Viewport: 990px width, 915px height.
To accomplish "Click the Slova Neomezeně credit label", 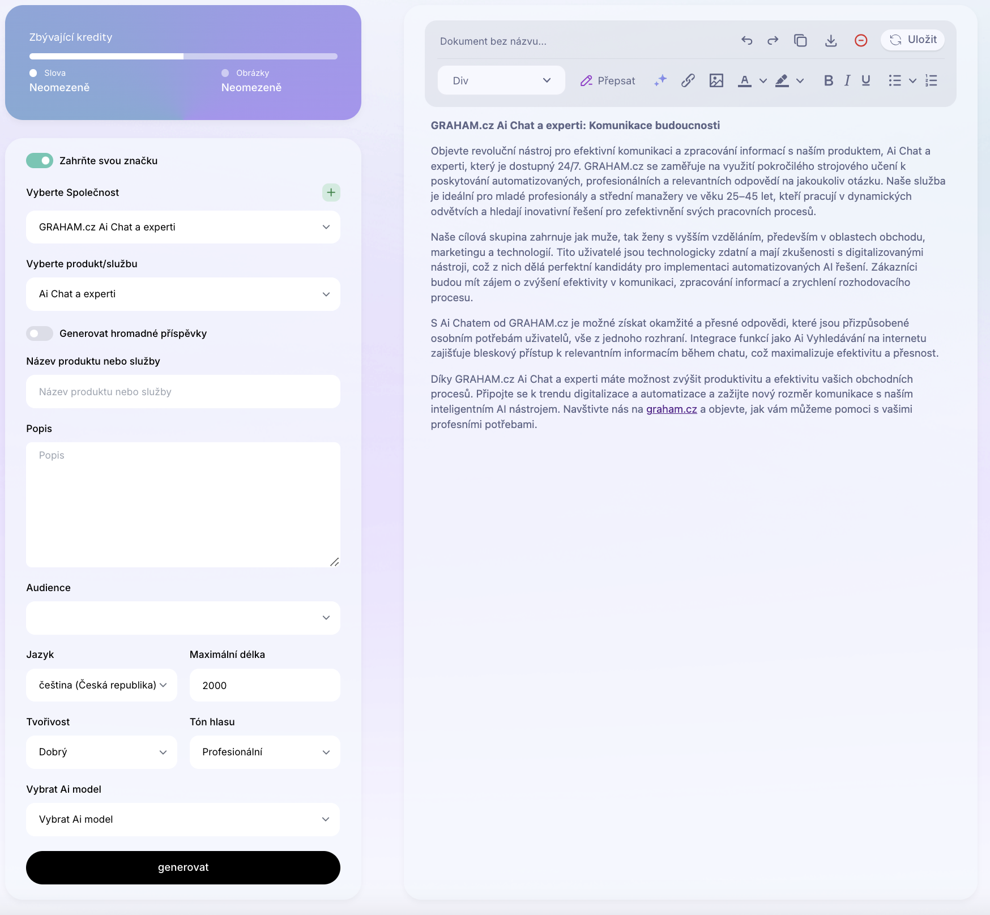I will coord(59,80).
